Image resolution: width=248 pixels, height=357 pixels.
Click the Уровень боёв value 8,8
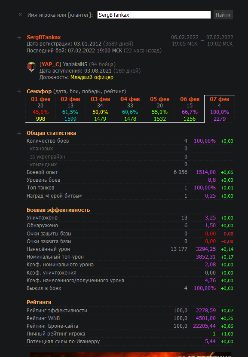tap(212, 180)
